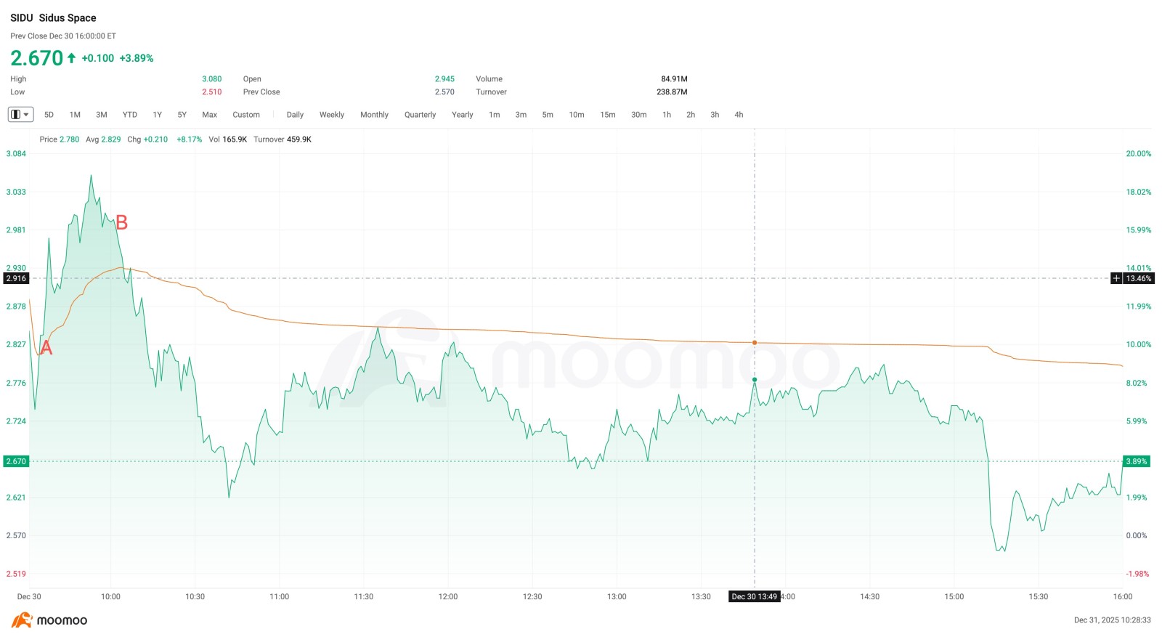Select the 5D time range
The image size is (1162, 637).
pyautogui.click(x=49, y=115)
